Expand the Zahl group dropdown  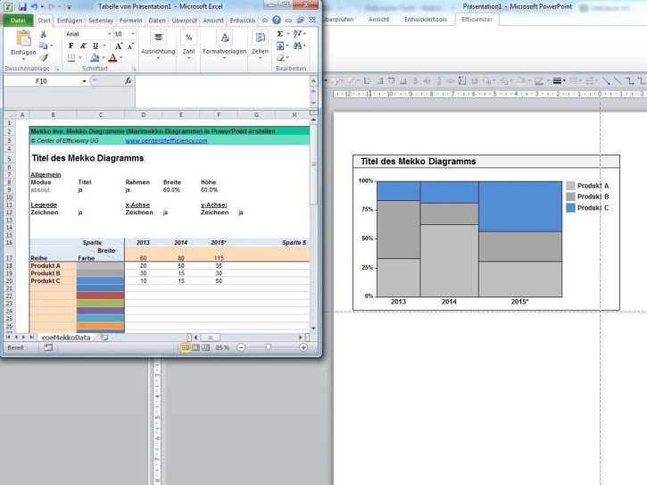(188, 58)
